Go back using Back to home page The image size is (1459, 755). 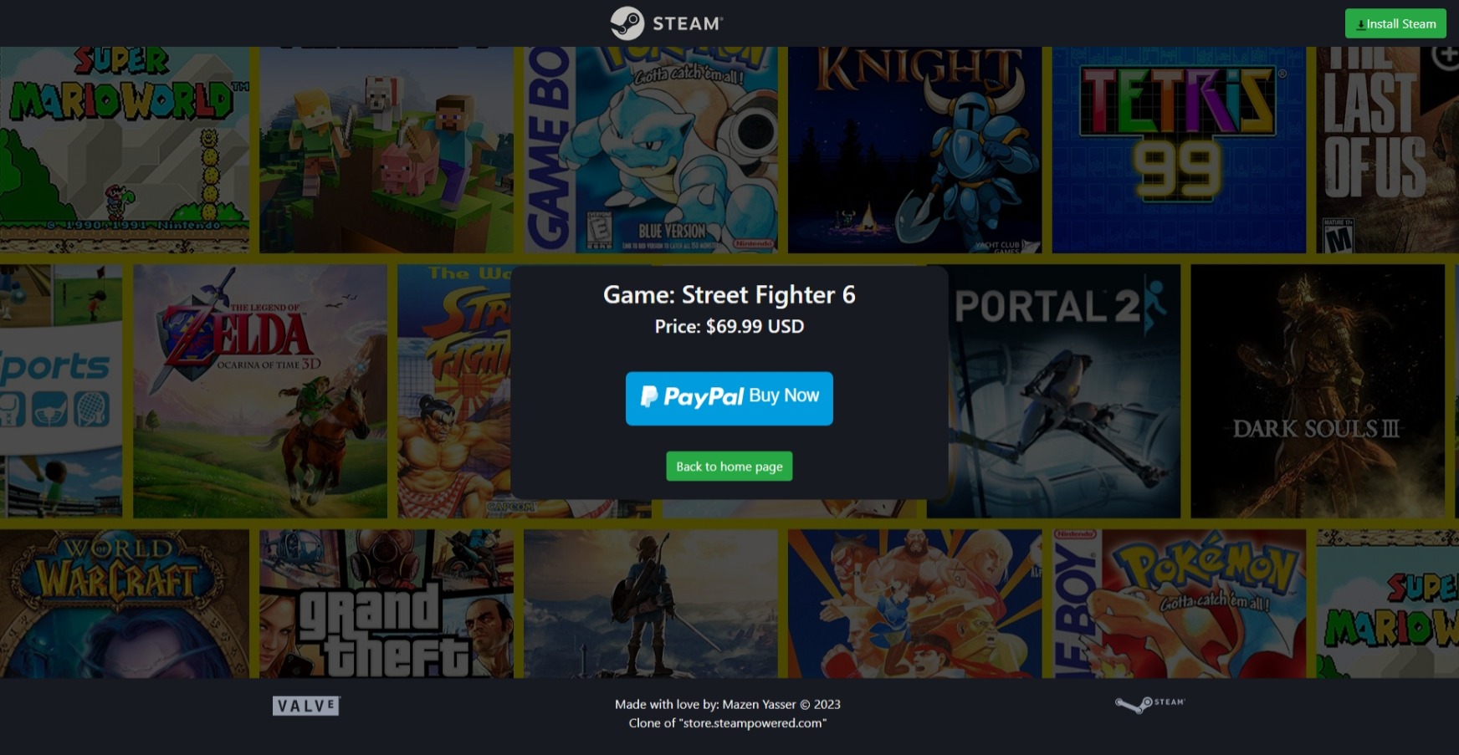click(729, 467)
